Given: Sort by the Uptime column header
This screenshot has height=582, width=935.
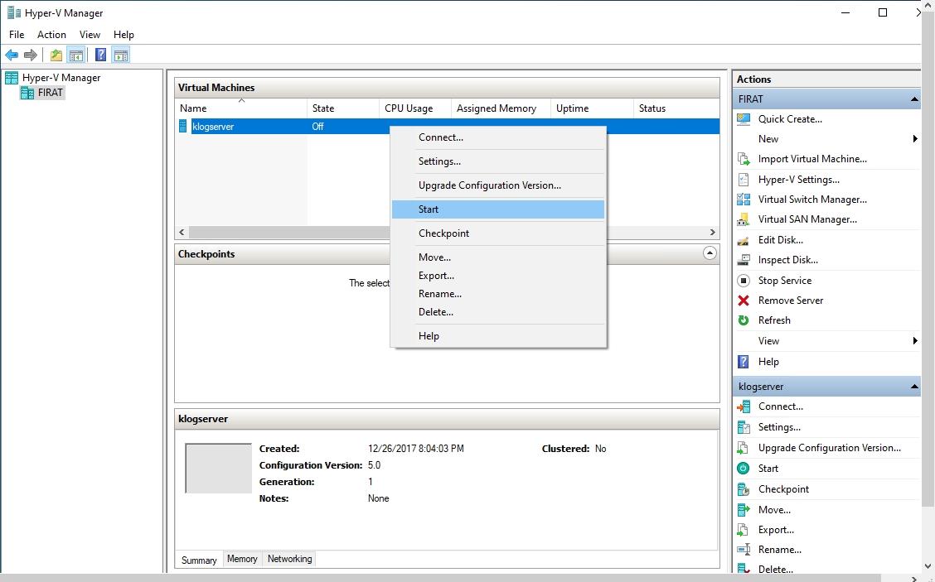Looking at the screenshot, I should 592,108.
